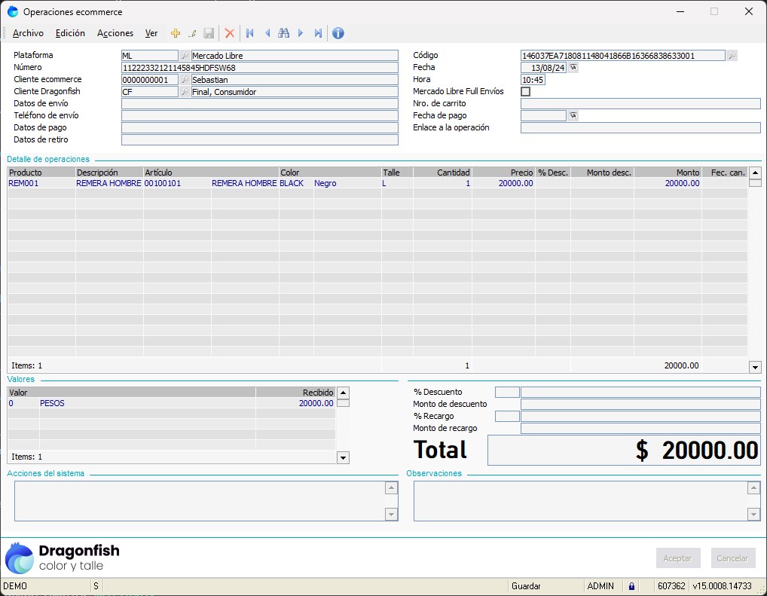Click the pencil Edit icon in toolbar
This screenshot has width=767, height=596.
(192, 33)
